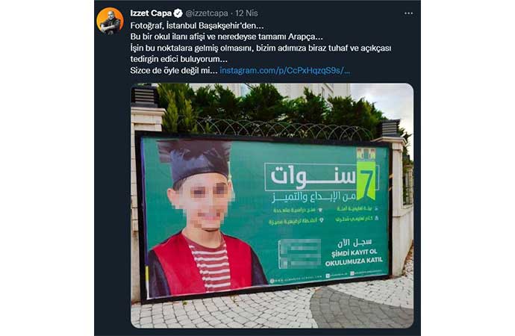Click the 'Sizce de öyle değil mi' text
The width and height of the screenshot is (515, 336).
tap(174, 71)
